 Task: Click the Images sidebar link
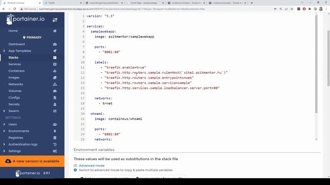click(x=14, y=78)
